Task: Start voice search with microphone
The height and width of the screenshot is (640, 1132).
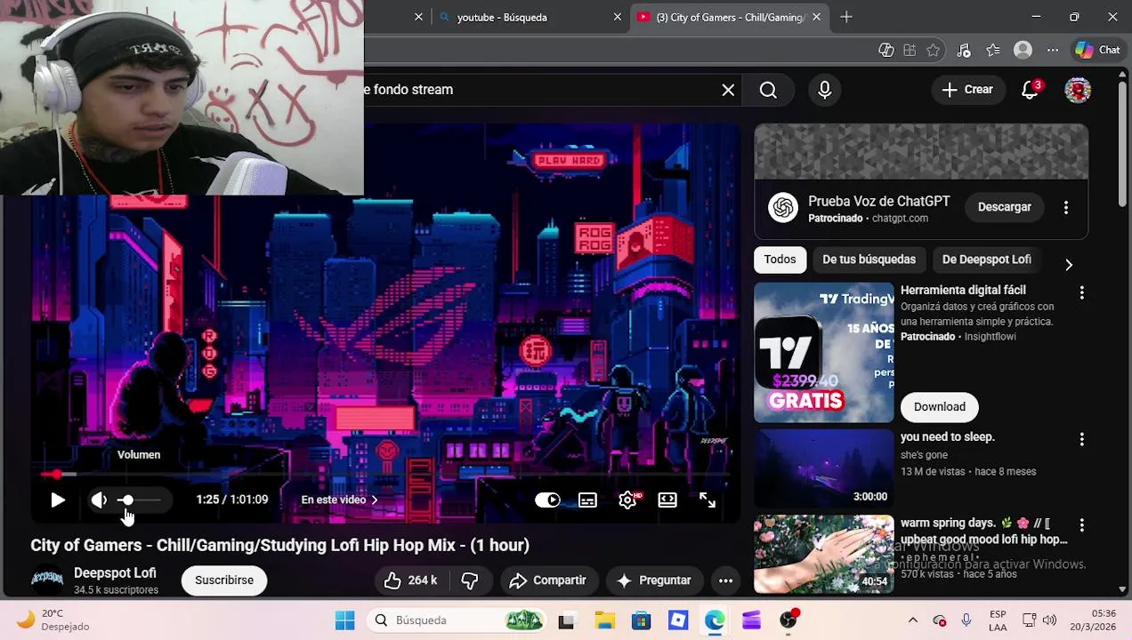Action: pyautogui.click(x=825, y=90)
